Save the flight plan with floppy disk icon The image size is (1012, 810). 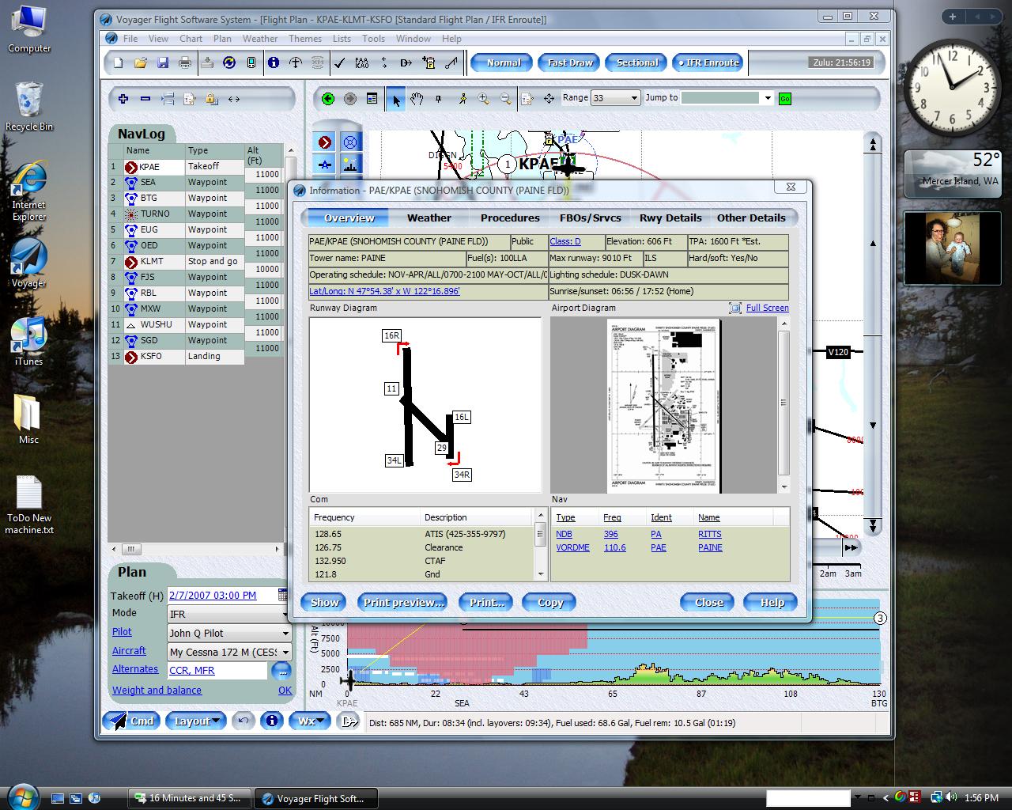pyautogui.click(x=163, y=62)
